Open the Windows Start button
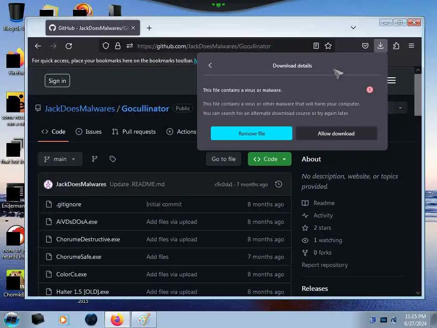437x328 pixels. (x=12, y=319)
